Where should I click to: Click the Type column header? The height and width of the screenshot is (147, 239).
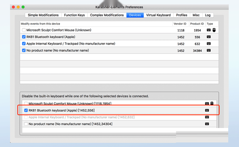point(210,24)
